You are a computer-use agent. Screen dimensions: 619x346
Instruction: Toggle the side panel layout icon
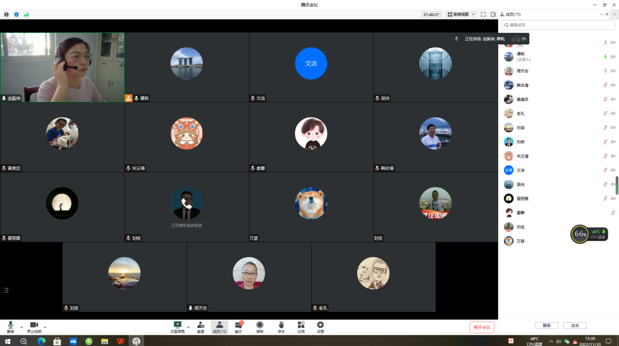click(493, 15)
